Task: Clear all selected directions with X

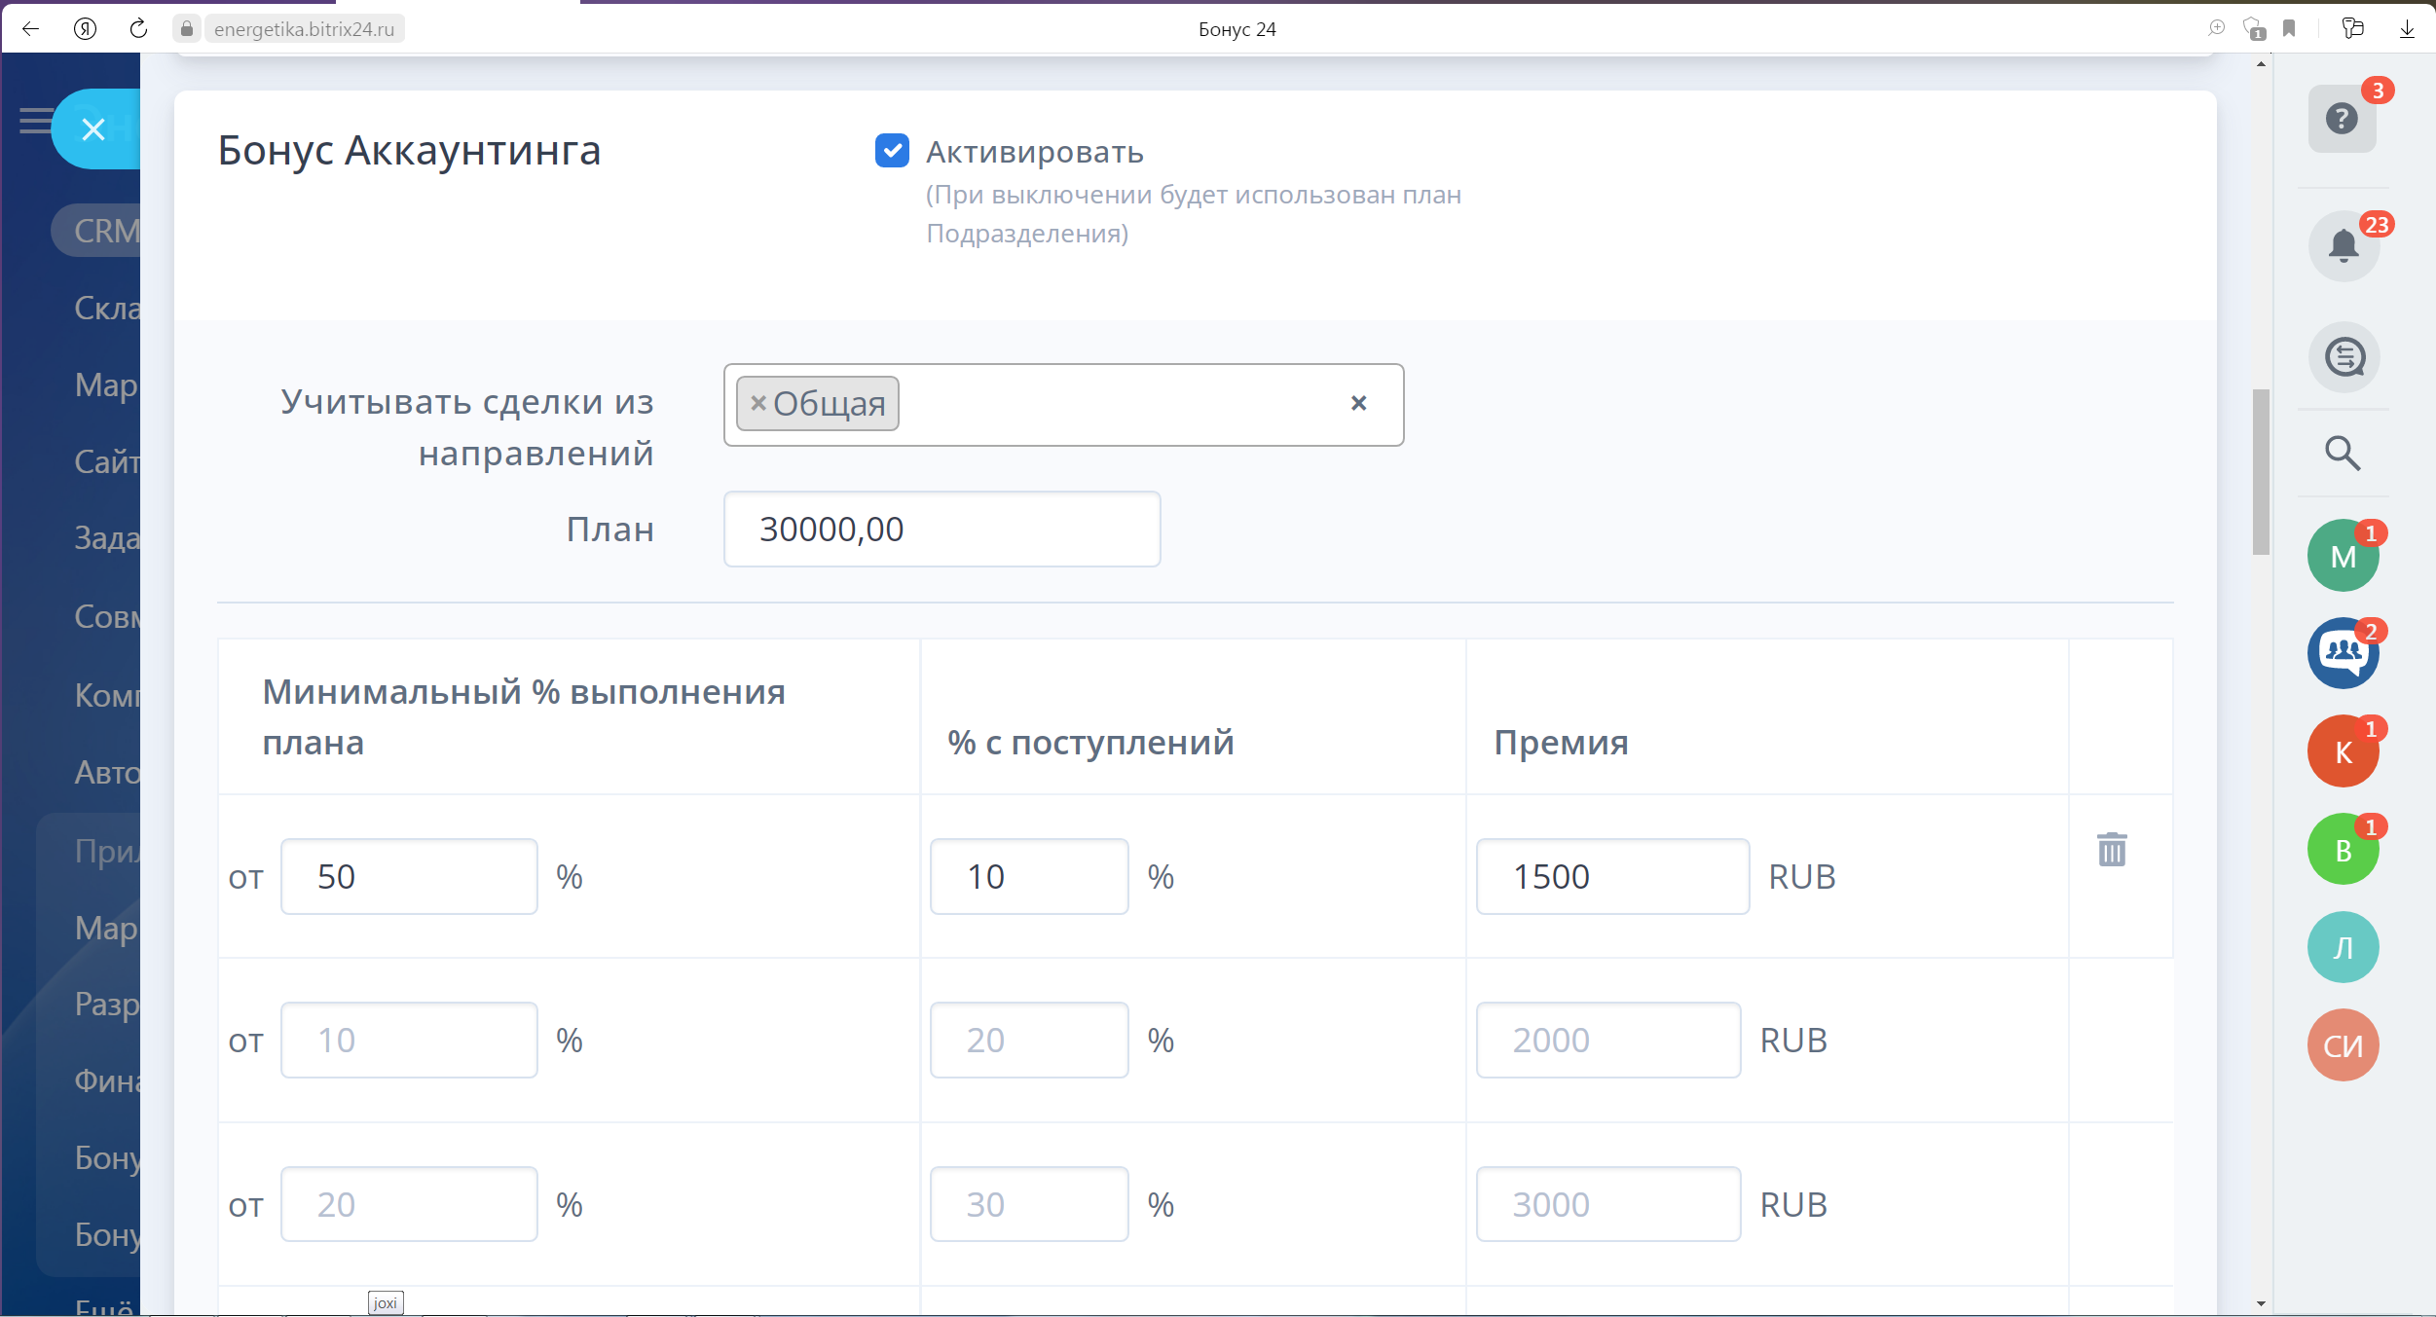Action: (1358, 403)
